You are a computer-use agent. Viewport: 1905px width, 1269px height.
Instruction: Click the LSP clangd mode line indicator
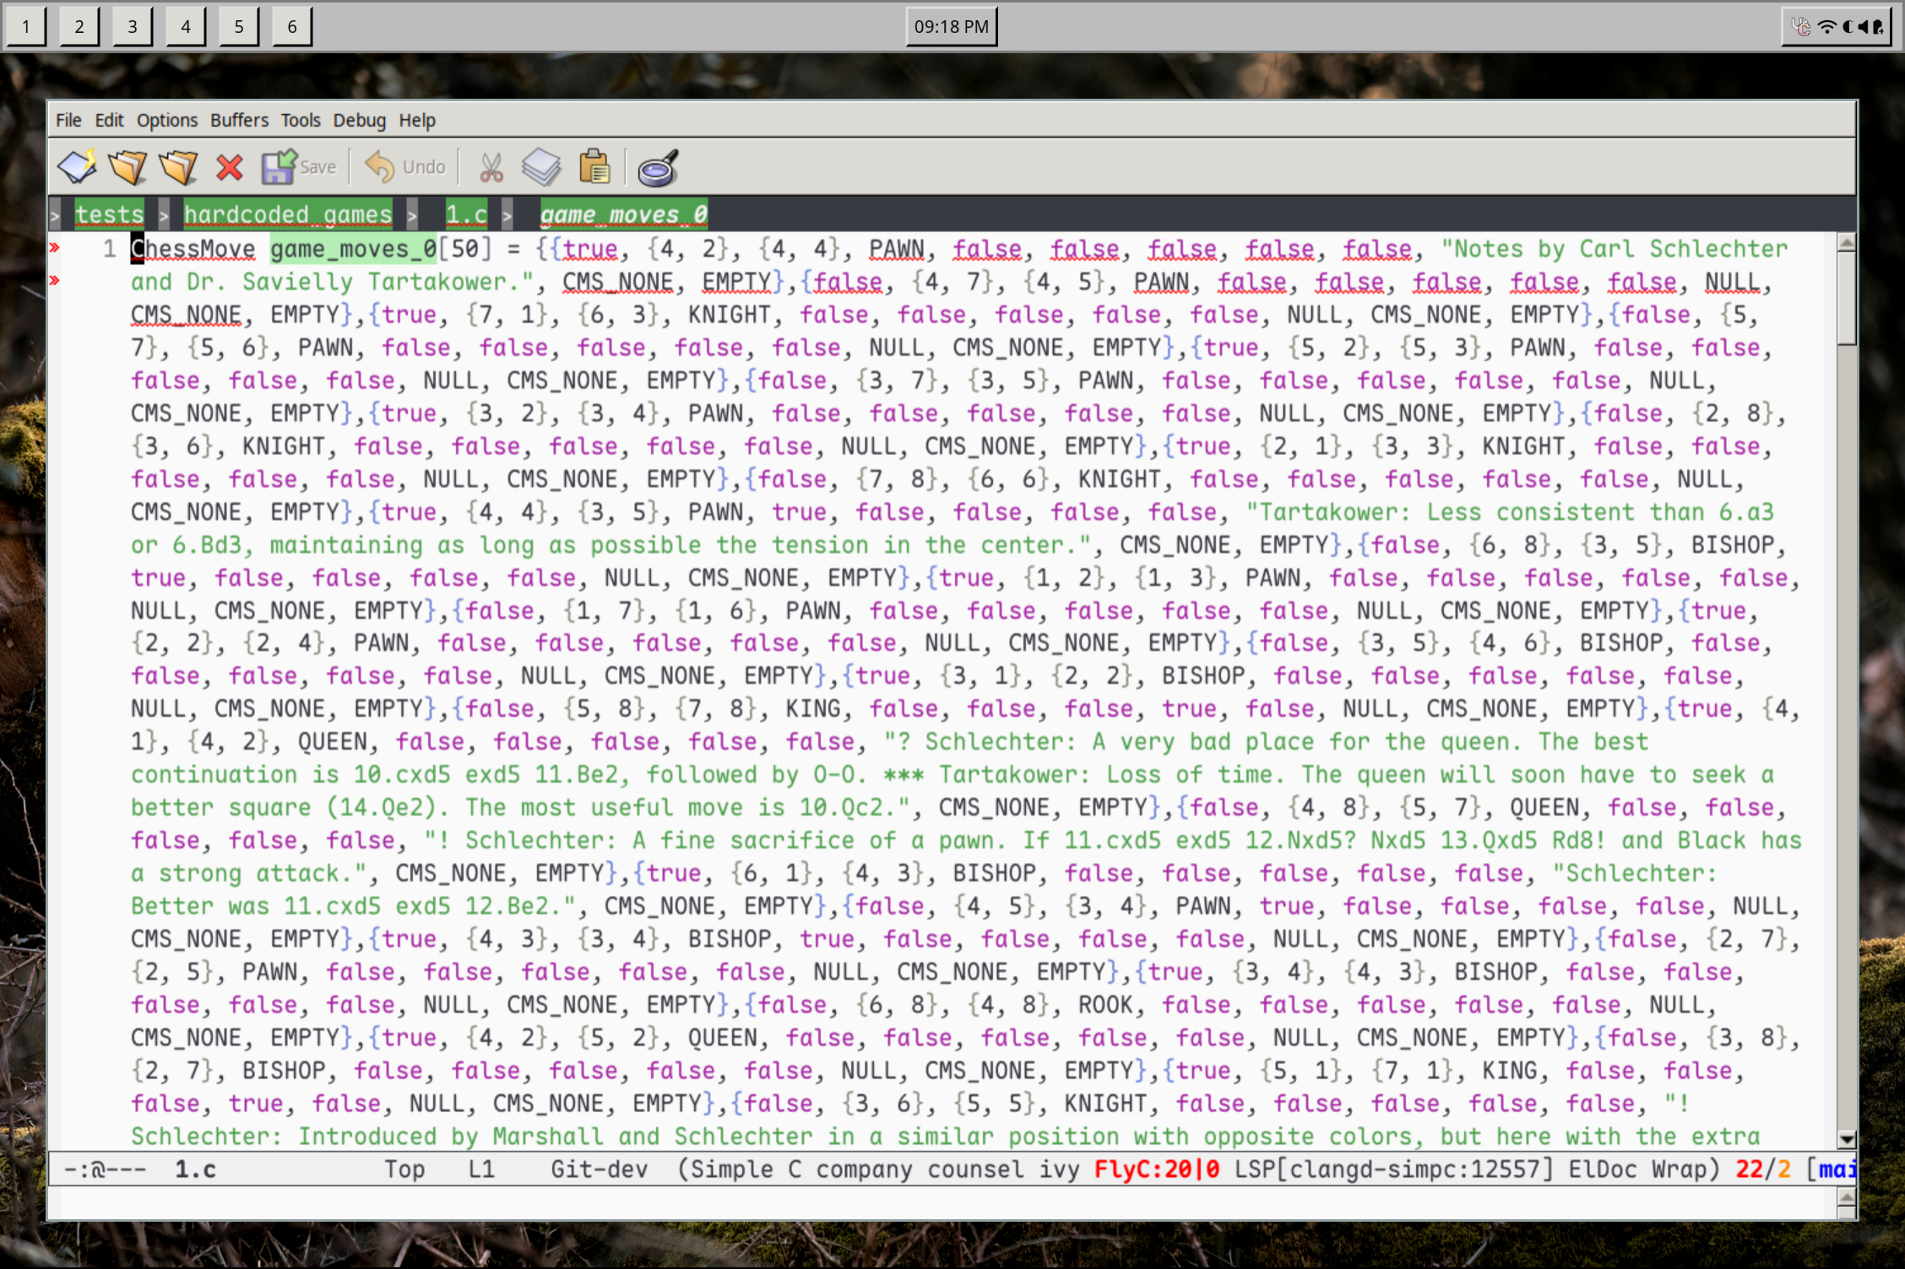1392,1169
